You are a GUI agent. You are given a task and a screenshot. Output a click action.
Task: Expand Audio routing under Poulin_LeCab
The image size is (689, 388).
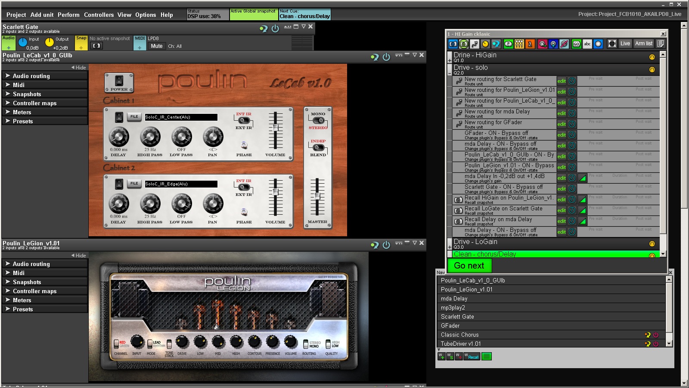pos(31,76)
